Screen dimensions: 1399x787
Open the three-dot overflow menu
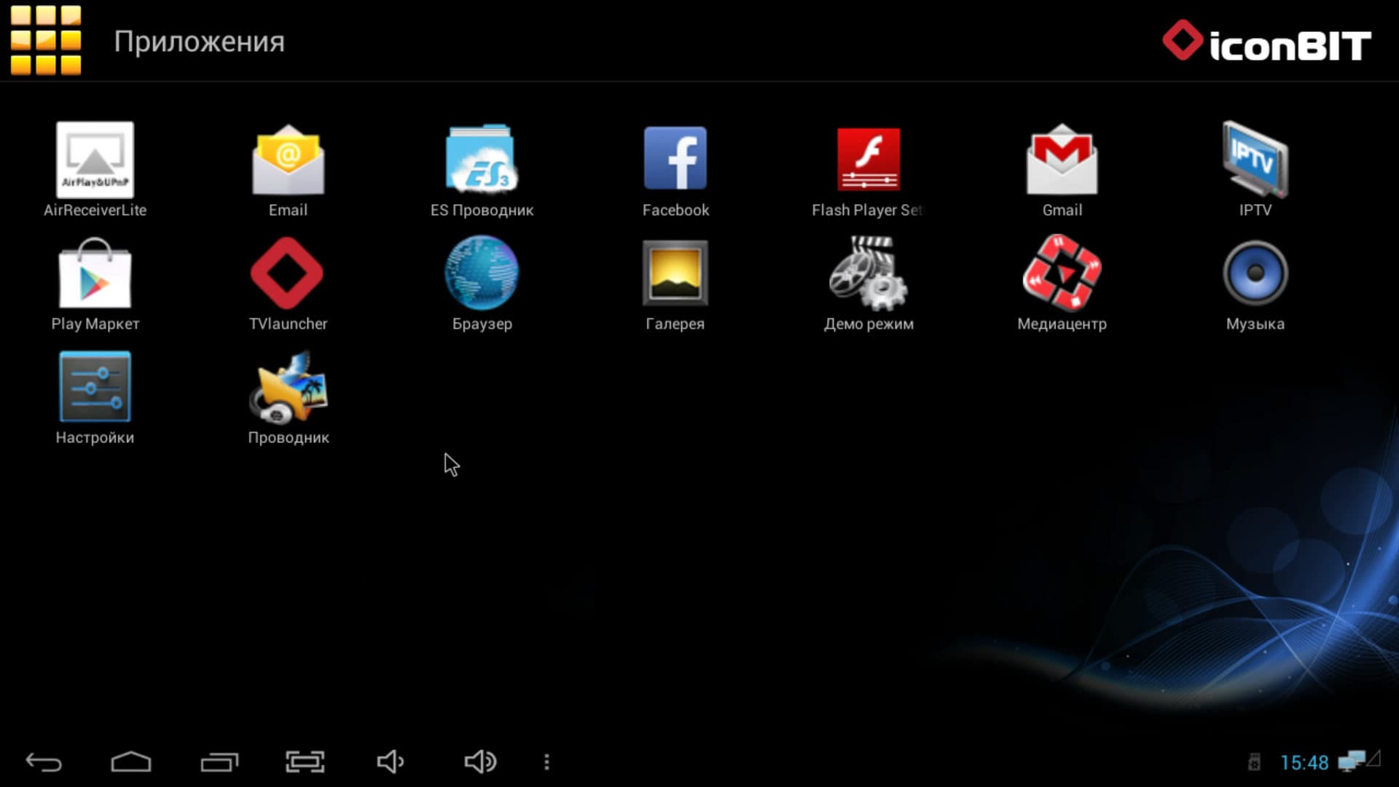[546, 761]
